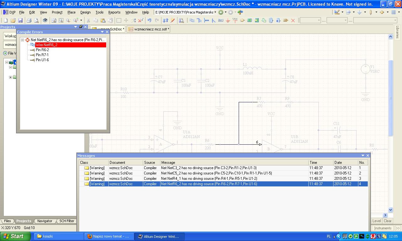The height and width of the screenshot is (241, 402).
Task: Click the Place Net Label icon
Action: (x=220, y=20)
